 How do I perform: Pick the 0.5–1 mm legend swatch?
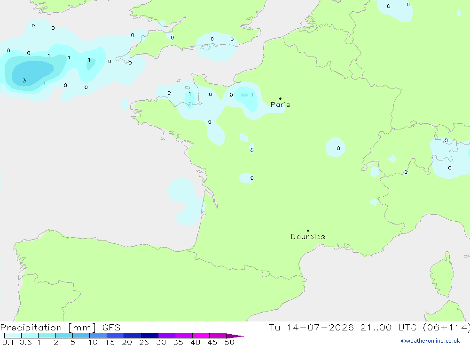click(30, 336)
